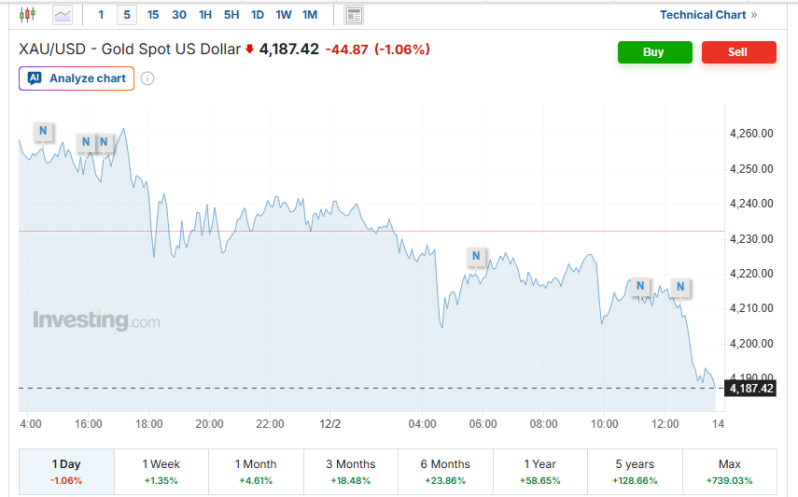Select the Max range tab
798x497 pixels.
(x=730, y=471)
